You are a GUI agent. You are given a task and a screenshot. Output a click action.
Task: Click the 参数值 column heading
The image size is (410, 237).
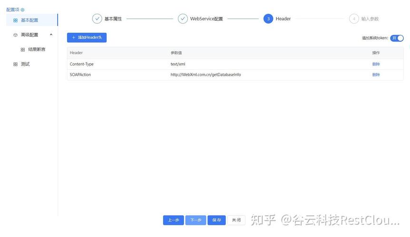(176, 53)
